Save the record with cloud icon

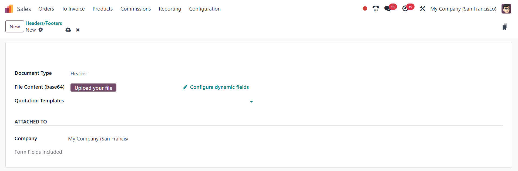pos(68,30)
